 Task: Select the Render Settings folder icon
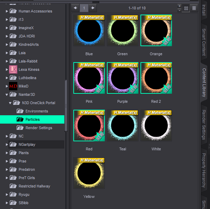pos(20,128)
